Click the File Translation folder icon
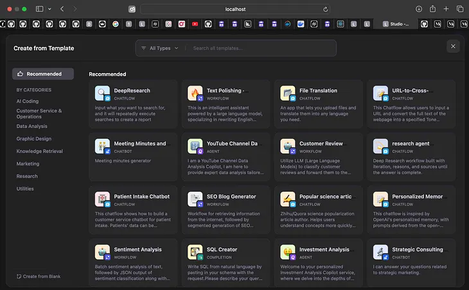The height and width of the screenshot is (290, 469). (x=288, y=93)
